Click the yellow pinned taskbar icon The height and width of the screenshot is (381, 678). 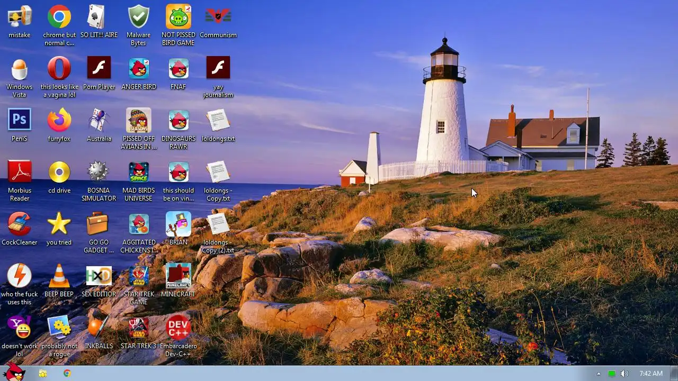43,374
